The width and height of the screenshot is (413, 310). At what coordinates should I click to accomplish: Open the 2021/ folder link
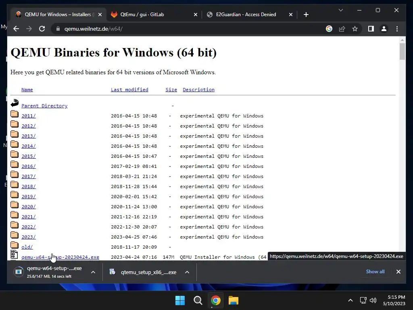click(x=29, y=217)
